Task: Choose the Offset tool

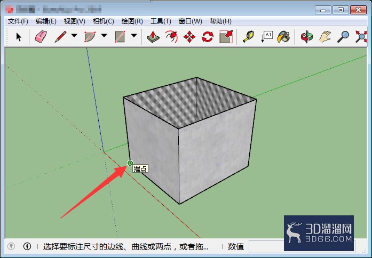Action: coord(171,37)
